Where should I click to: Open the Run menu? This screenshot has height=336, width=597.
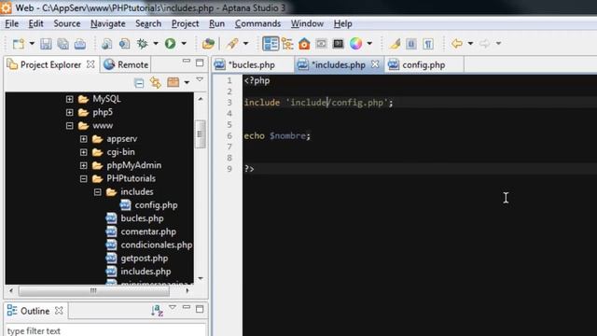point(216,23)
